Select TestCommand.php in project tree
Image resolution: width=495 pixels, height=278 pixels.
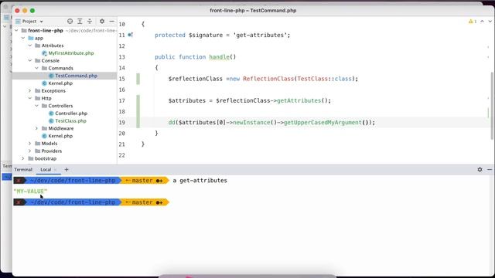[76, 76]
